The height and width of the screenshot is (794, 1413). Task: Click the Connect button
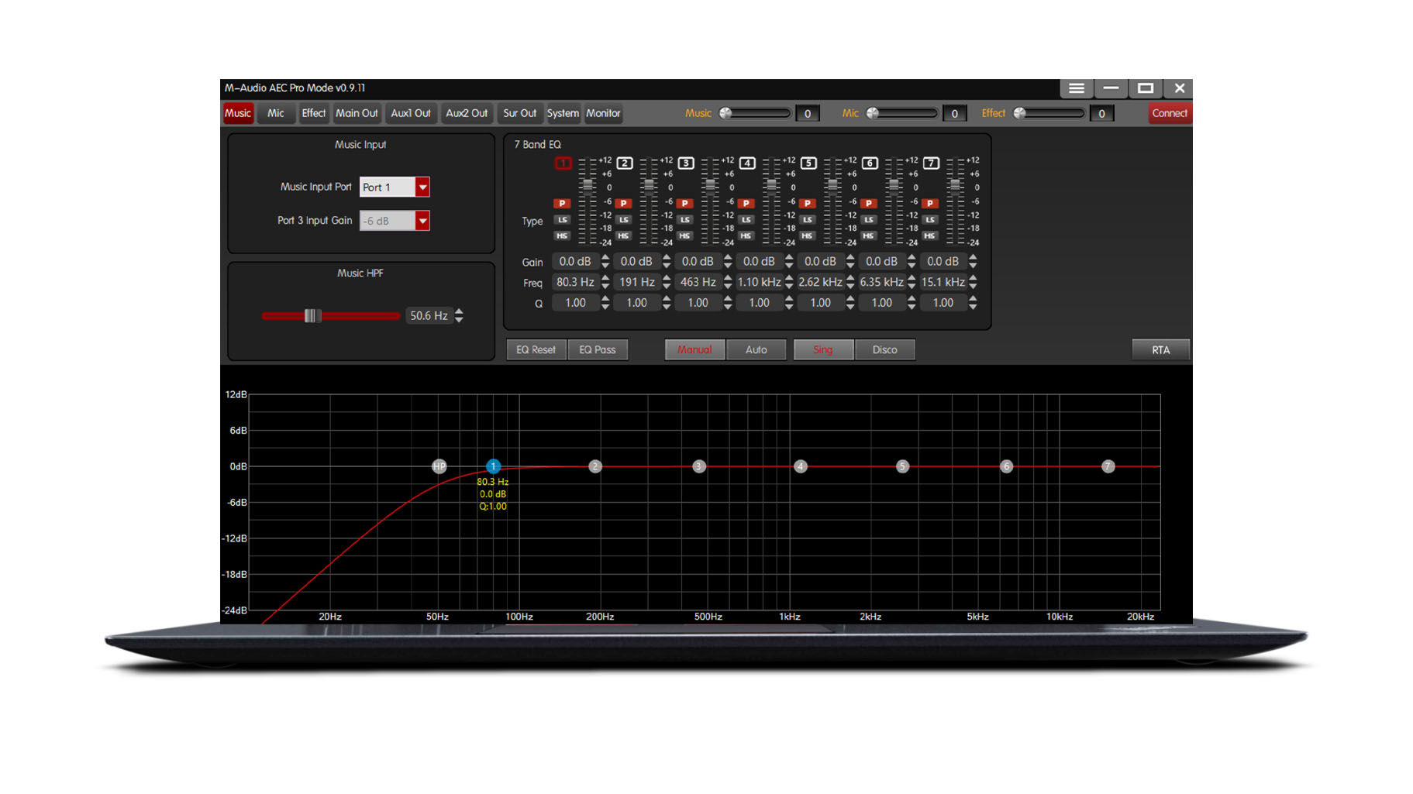click(1169, 113)
